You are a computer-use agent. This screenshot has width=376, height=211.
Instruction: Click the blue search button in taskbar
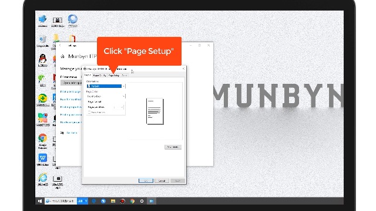tap(83, 201)
